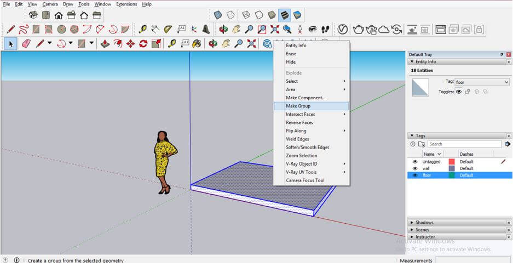Viewport: 513px width, 266px height.
Task: Select the Rotate tool
Action: (x=143, y=43)
